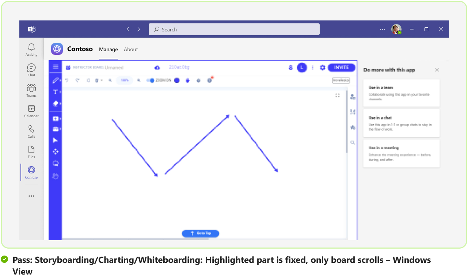Click the INVITE button
Viewport: 468px width, 276px height.
click(342, 68)
